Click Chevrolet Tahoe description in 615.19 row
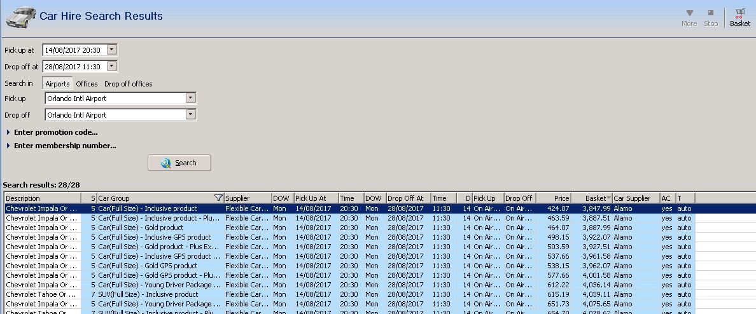Screen dimensions: 756x314 coord(41,294)
